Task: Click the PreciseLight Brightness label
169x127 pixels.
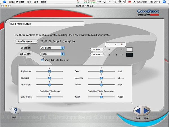Action: tap(50, 91)
